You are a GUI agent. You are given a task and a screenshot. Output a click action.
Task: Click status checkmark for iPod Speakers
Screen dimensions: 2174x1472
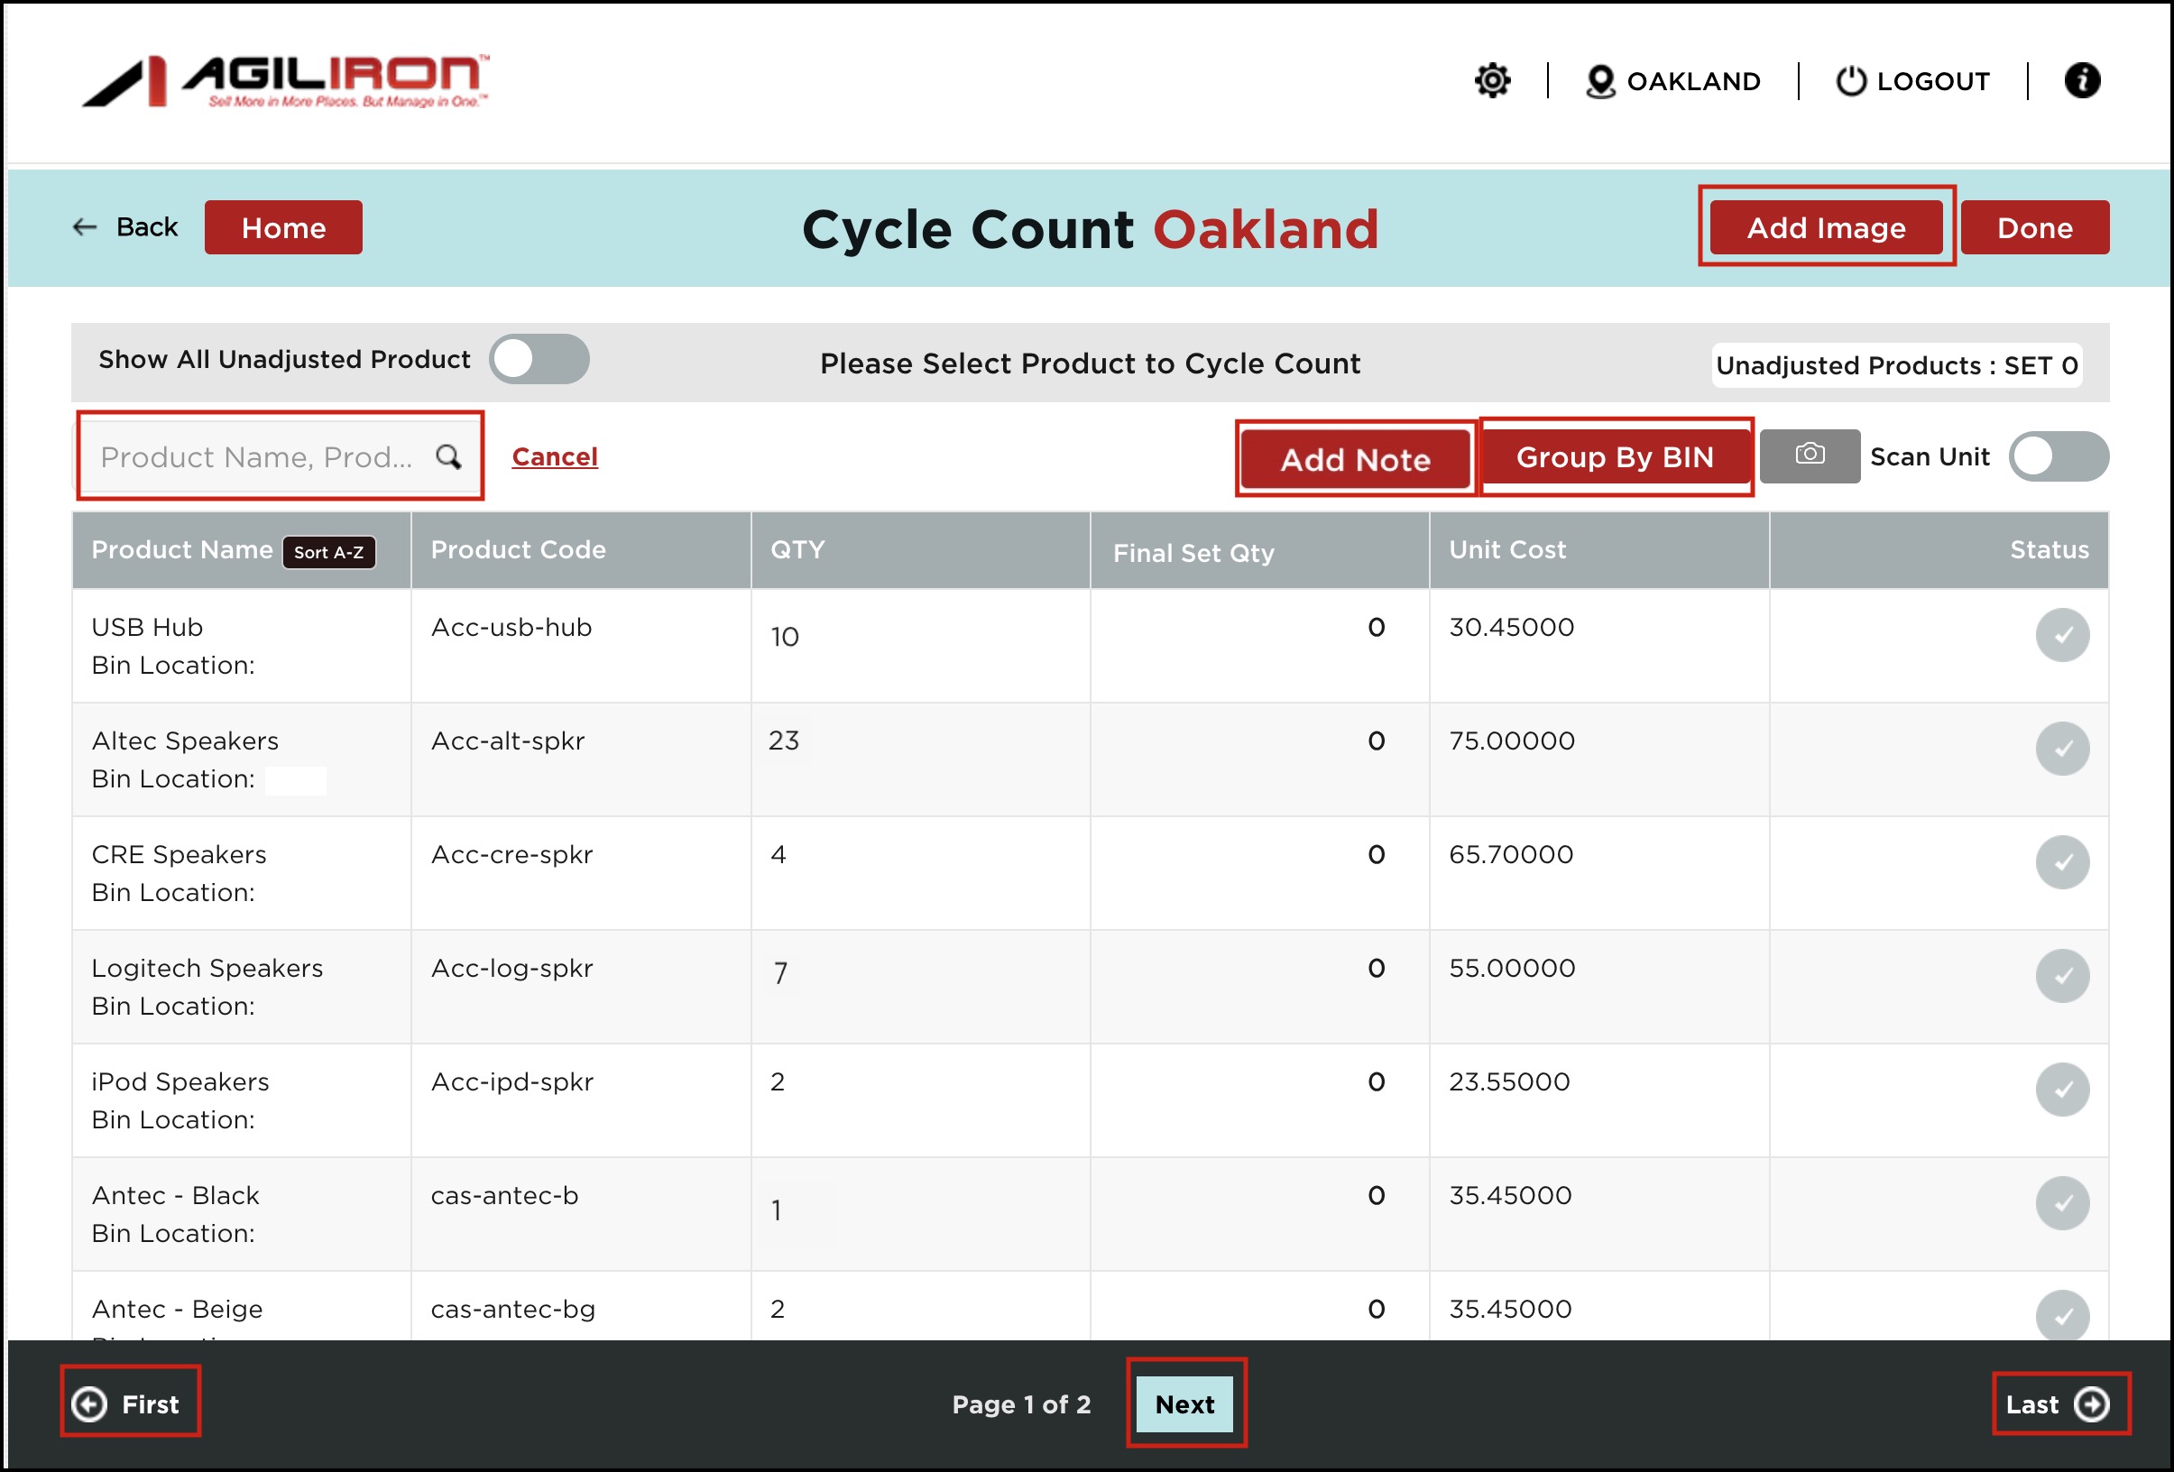(2062, 1090)
